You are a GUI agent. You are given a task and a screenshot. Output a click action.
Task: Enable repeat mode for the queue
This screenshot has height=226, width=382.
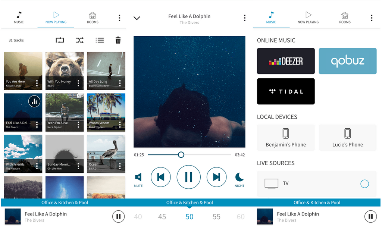pos(60,40)
